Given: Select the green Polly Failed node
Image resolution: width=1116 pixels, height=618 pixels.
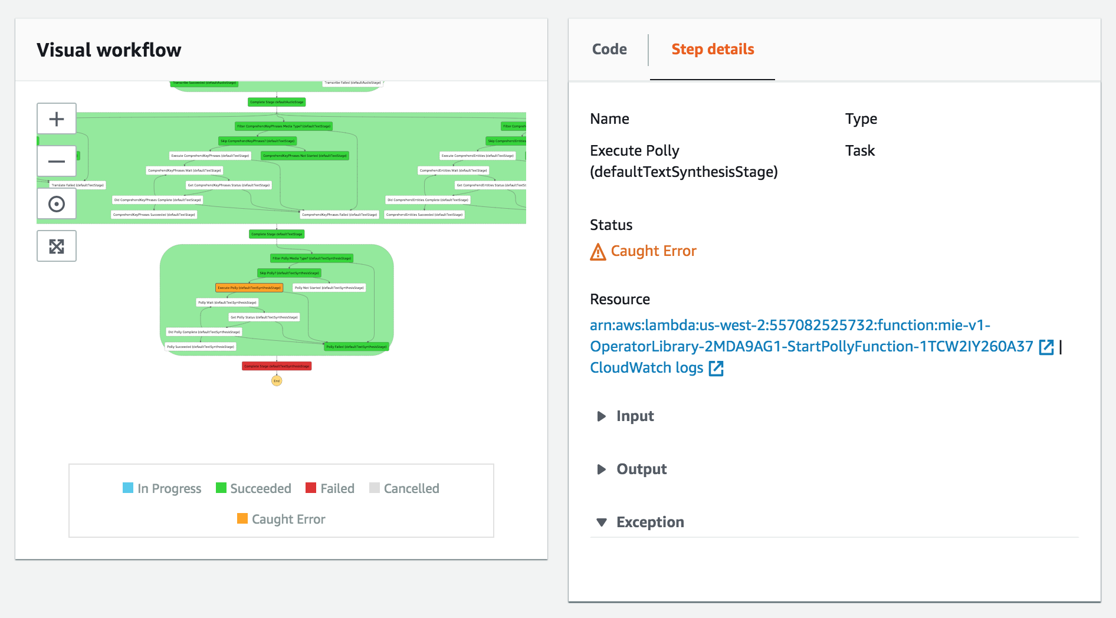Looking at the screenshot, I should (x=356, y=347).
